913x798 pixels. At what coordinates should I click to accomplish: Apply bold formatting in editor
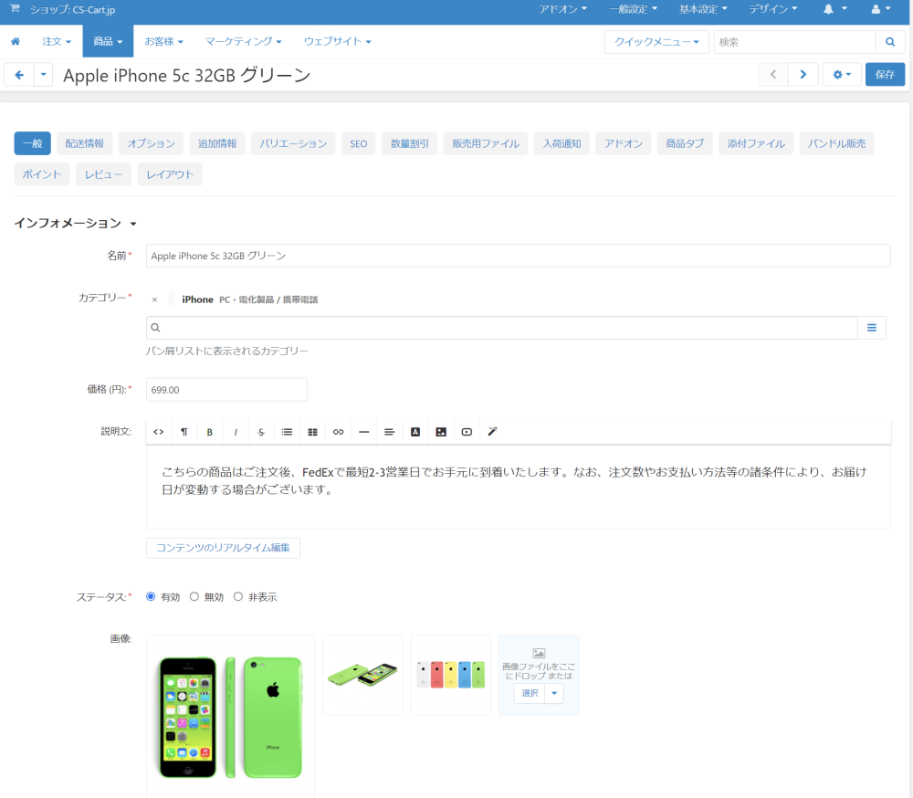point(210,432)
